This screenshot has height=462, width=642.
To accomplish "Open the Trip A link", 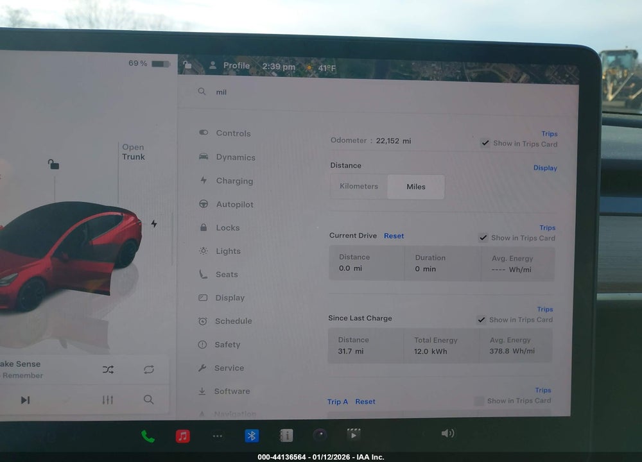I will tap(338, 402).
